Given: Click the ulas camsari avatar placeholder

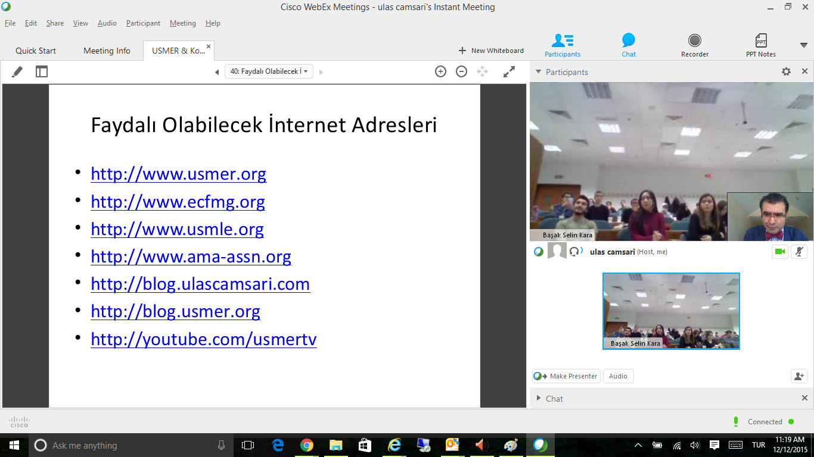Looking at the screenshot, I should pyautogui.click(x=557, y=252).
